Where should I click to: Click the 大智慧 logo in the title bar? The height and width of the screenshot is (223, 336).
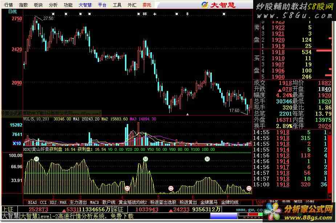click(x=219, y=5)
